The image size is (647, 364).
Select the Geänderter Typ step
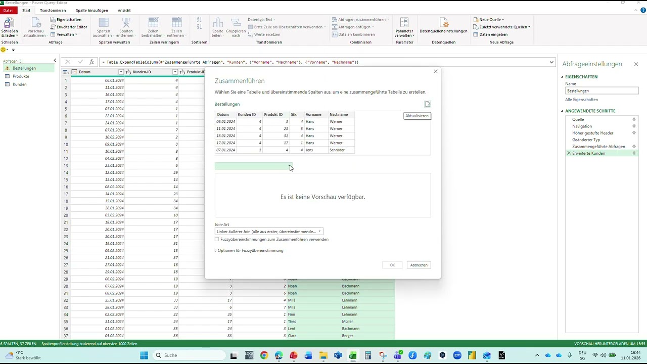(x=586, y=140)
